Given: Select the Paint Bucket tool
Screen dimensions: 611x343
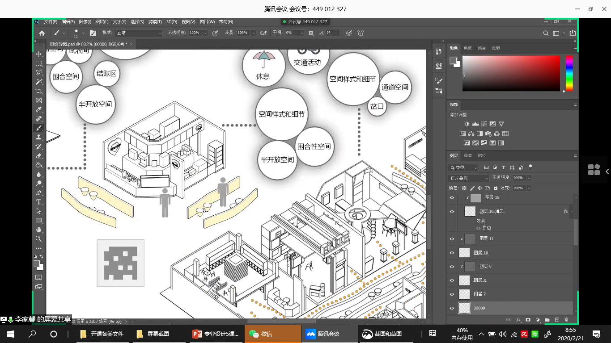Looking at the screenshot, I should pyautogui.click(x=39, y=165).
